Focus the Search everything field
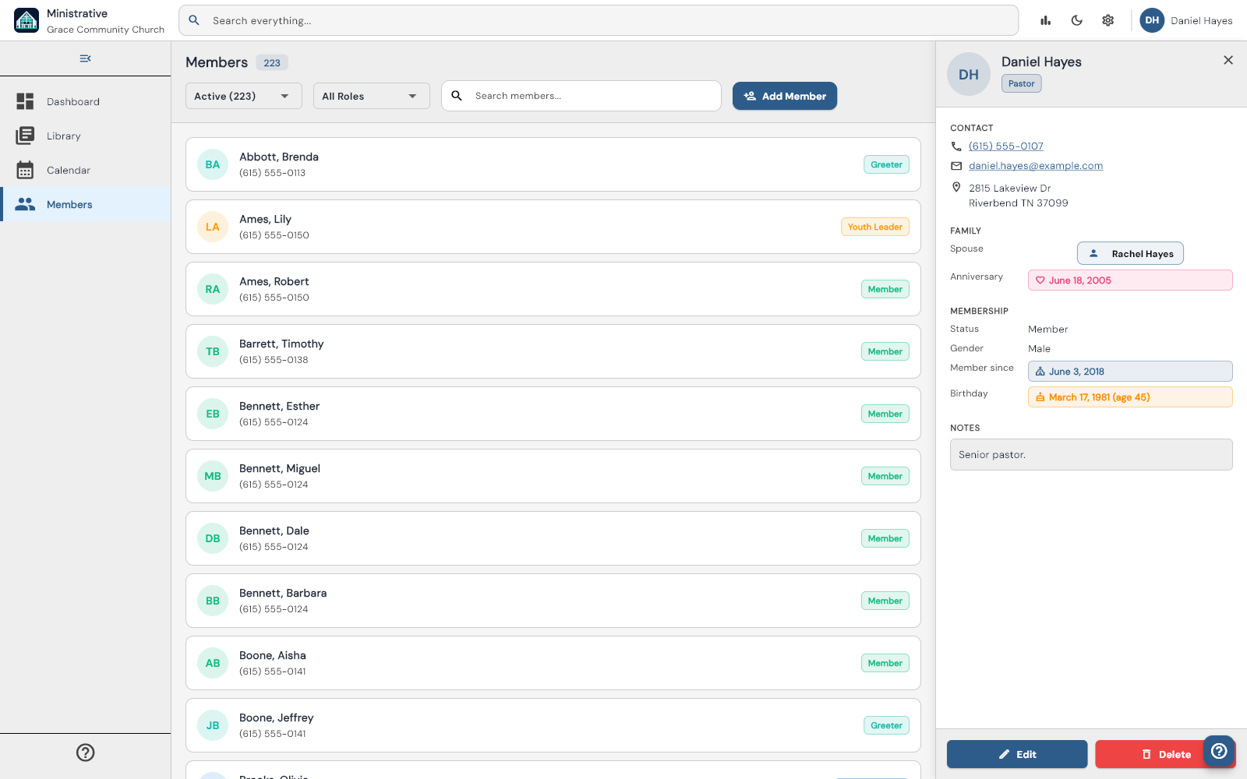The width and height of the screenshot is (1247, 779). [599, 20]
